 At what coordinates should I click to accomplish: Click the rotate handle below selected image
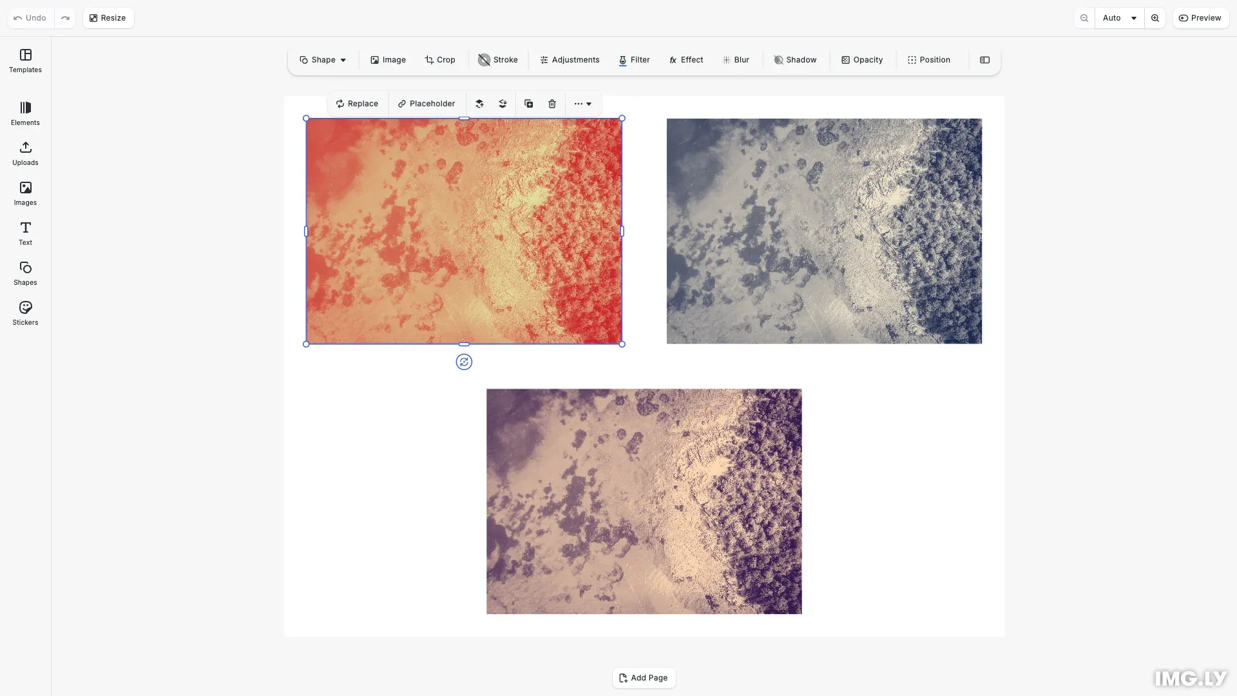[x=464, y=362]
